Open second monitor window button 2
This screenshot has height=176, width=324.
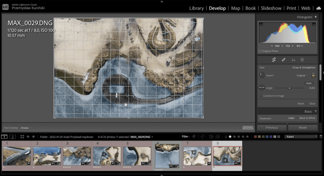(12, 137)
